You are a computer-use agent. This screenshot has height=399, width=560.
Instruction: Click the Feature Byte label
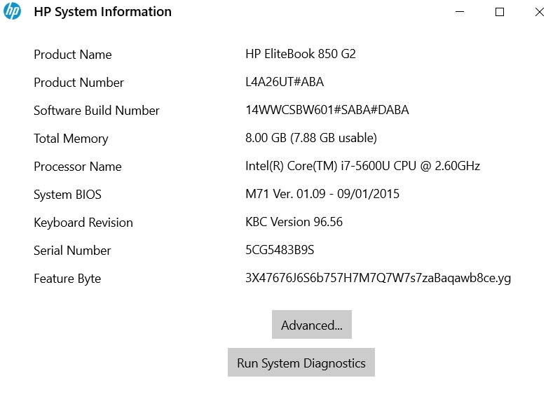pyautogui.click(x=67, y=279)
